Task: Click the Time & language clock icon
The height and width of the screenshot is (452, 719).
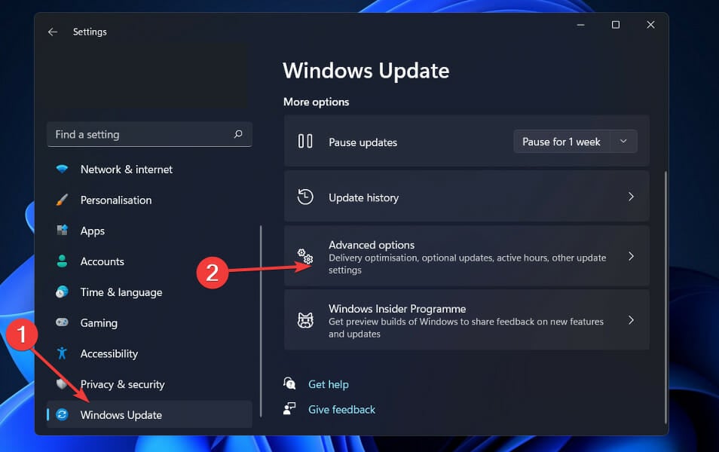Action: 62,292
